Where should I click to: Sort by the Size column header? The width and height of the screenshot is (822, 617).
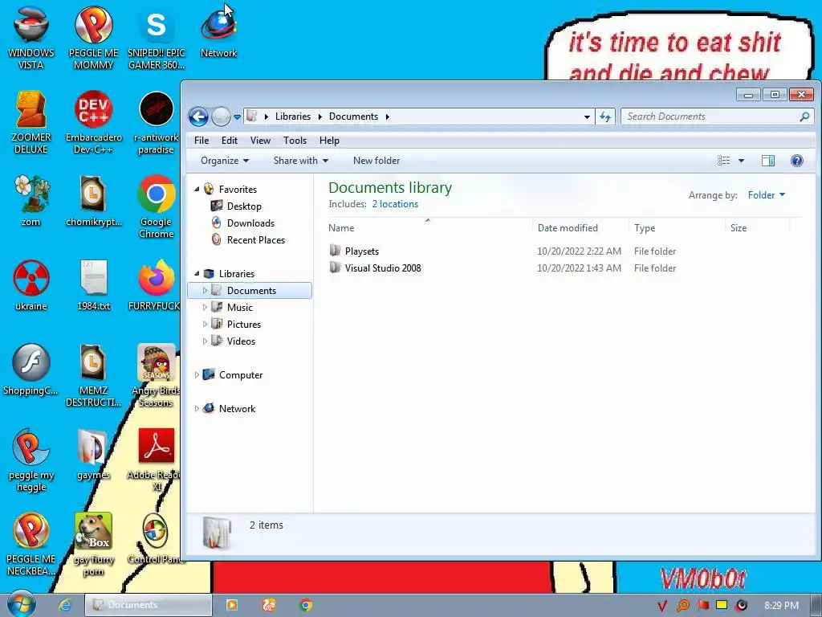pyautogui.click(x=758, y=227)
